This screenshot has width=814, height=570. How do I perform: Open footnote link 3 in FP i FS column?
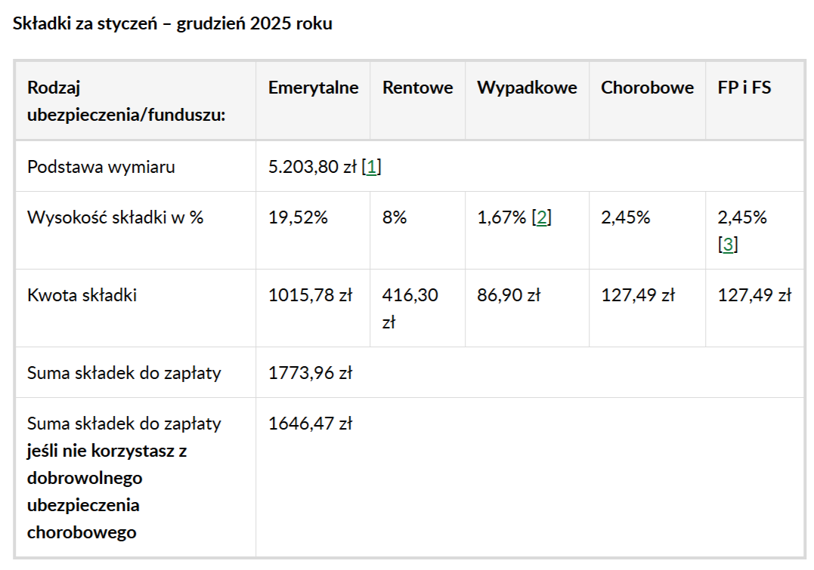(727, 245)
